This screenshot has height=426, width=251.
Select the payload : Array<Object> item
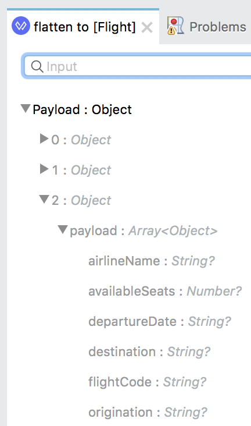pos(144,231)
